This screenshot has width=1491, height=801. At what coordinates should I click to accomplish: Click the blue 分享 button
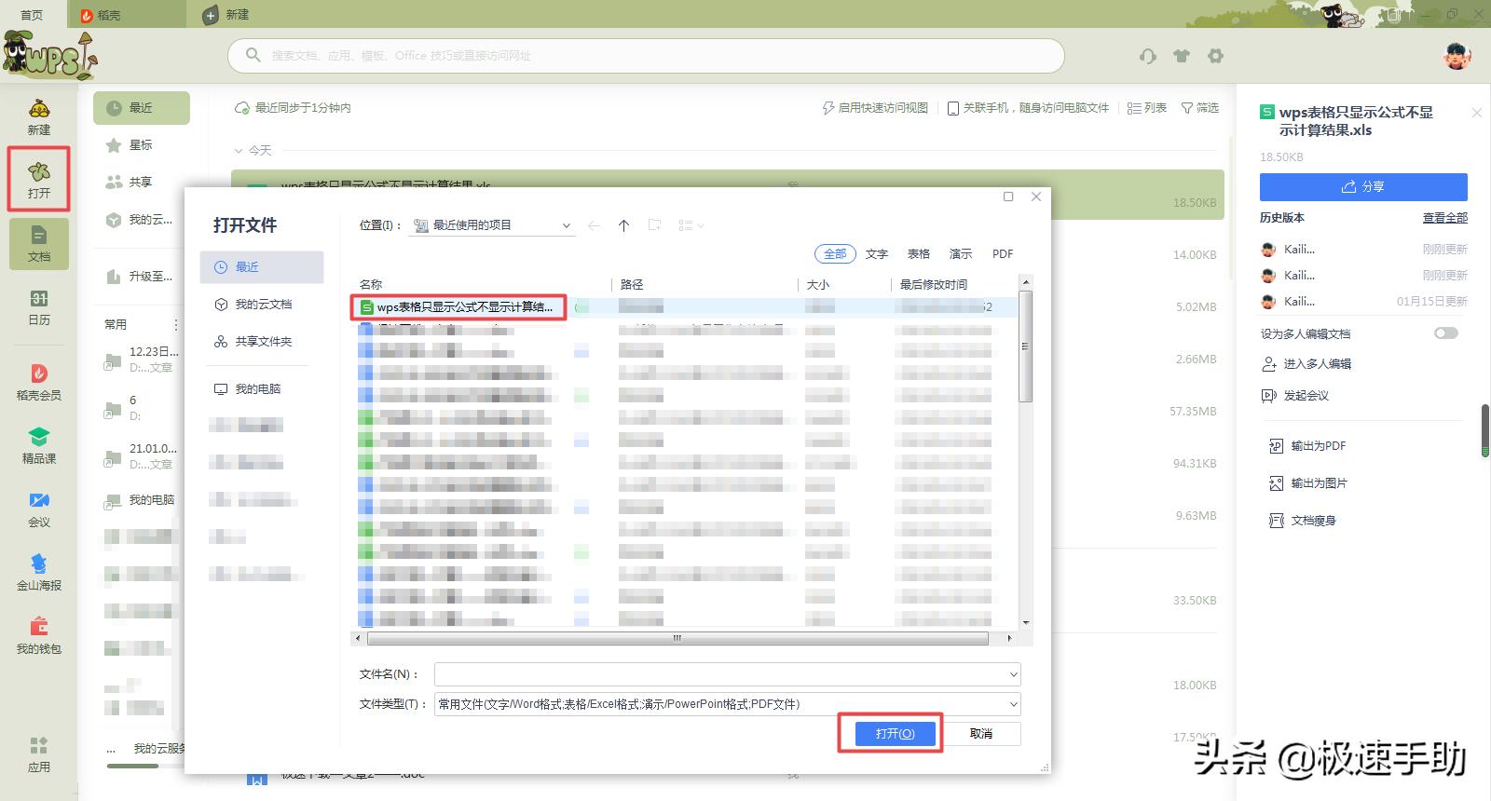click(x=1363, y=186)
